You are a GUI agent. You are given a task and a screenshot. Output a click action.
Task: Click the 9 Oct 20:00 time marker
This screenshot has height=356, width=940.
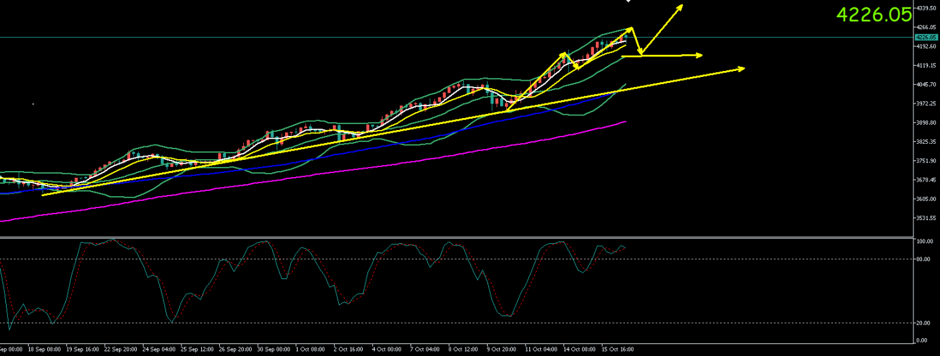501,349
